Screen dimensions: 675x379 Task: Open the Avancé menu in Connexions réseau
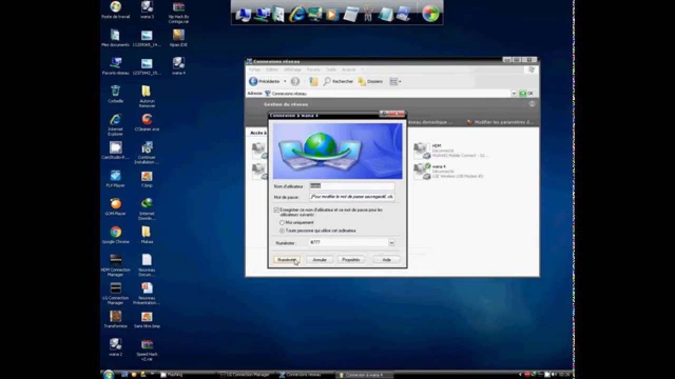point(349,69)
